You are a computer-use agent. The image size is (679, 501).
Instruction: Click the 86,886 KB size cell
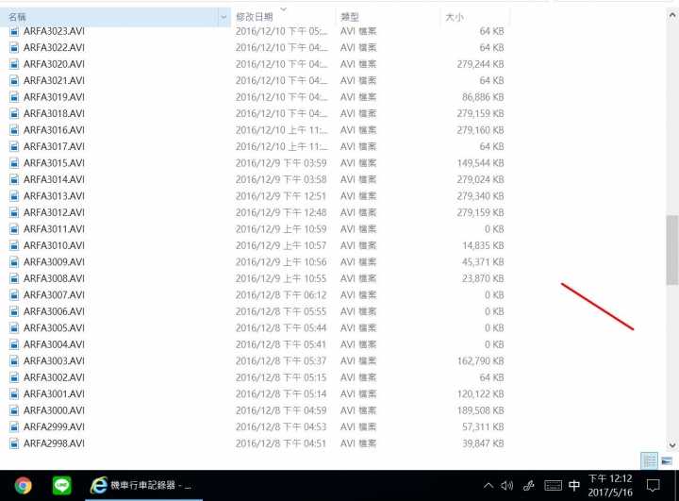point(483,97)
